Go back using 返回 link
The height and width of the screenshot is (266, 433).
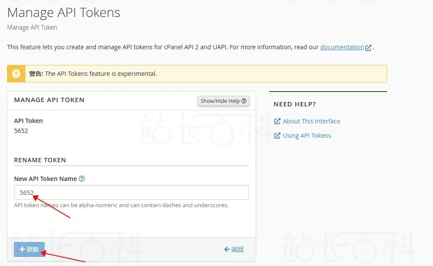click(x=237, y=249)
